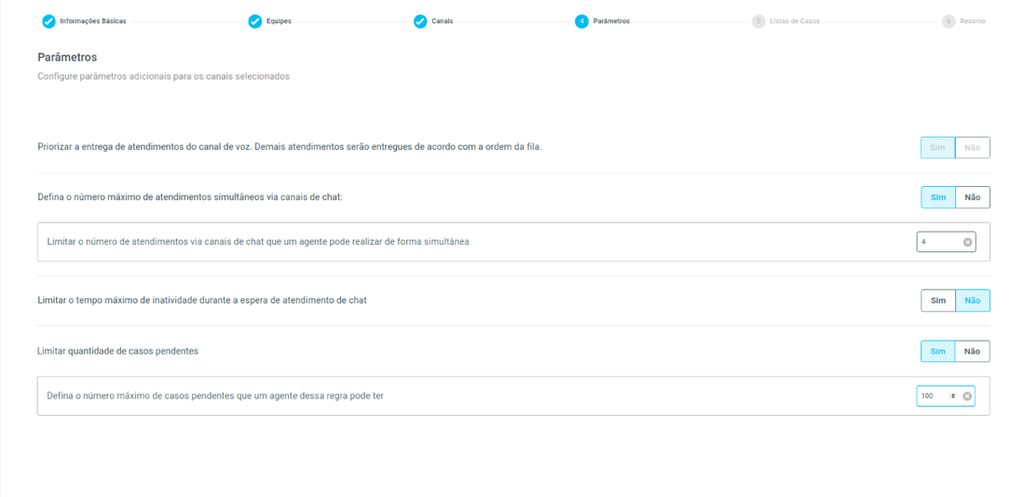Viewport: 1024px width, 497px height.
Task: Set voice channel priority to Não
Action: click(x=972, y=148)
